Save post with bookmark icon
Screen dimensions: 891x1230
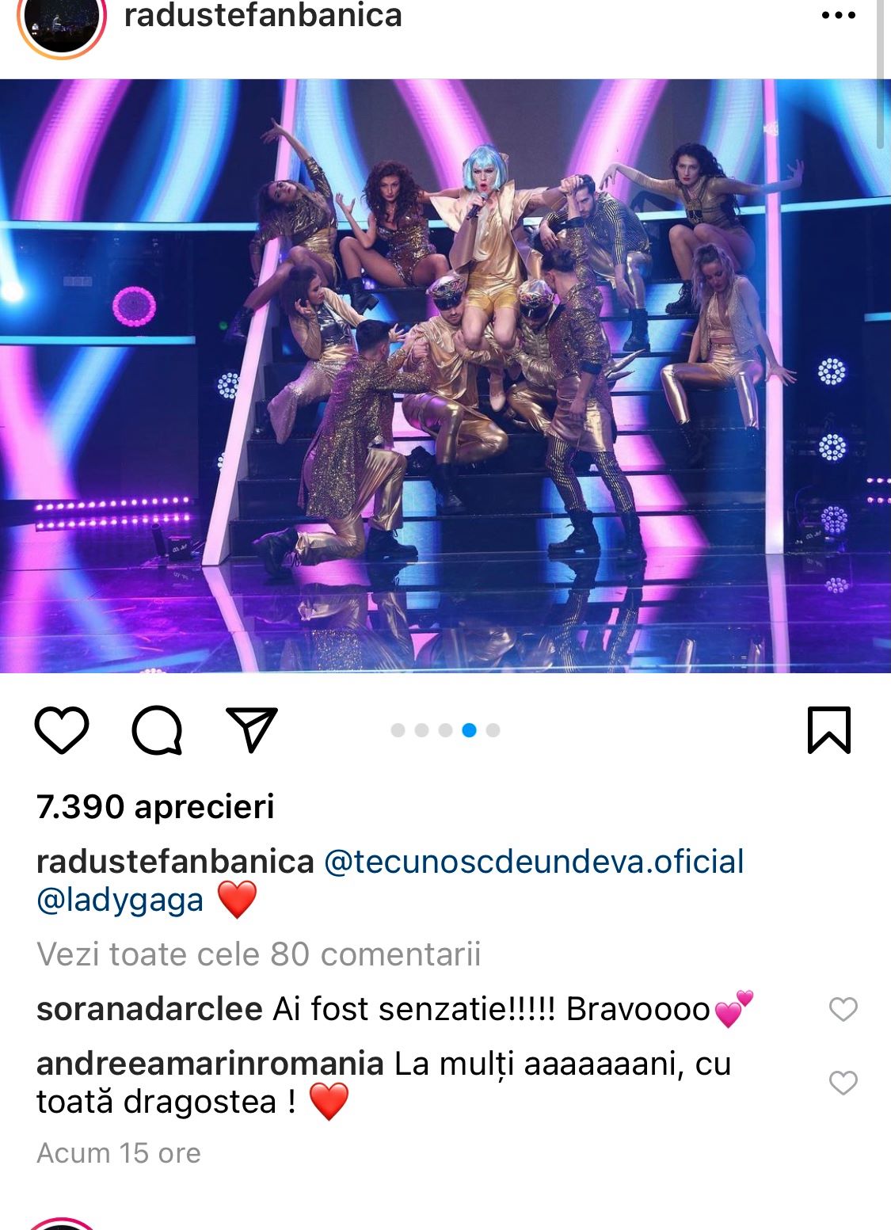(x=829, y=730)
